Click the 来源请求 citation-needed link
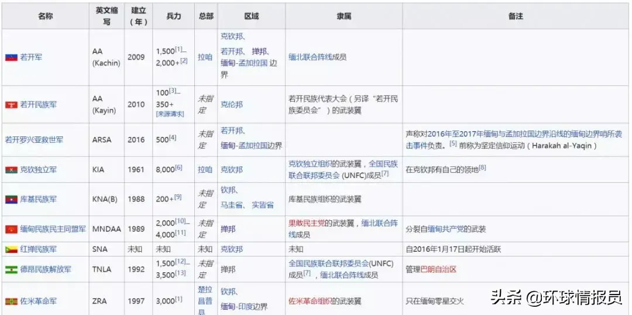This screenshot has width=632, height=315. (170, 114)
